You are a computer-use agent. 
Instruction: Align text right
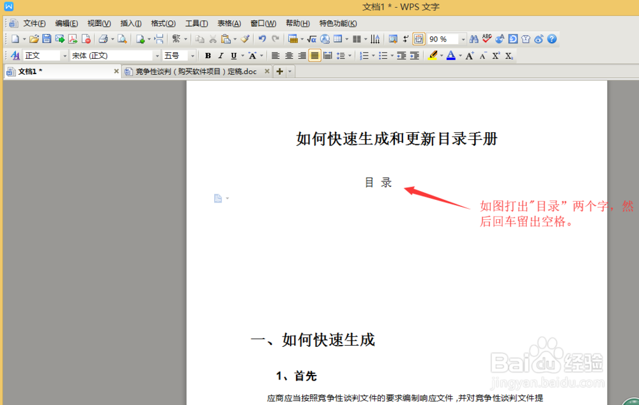pyautogui.click(x=302, y=56)
